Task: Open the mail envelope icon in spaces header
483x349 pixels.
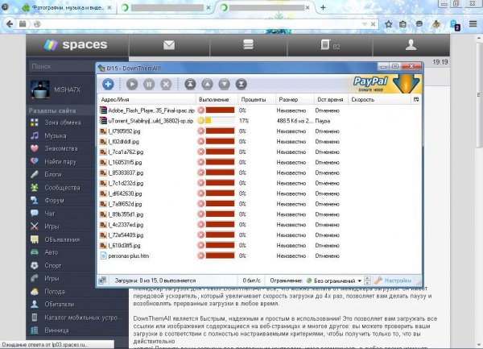Action: tap(169, 45)
